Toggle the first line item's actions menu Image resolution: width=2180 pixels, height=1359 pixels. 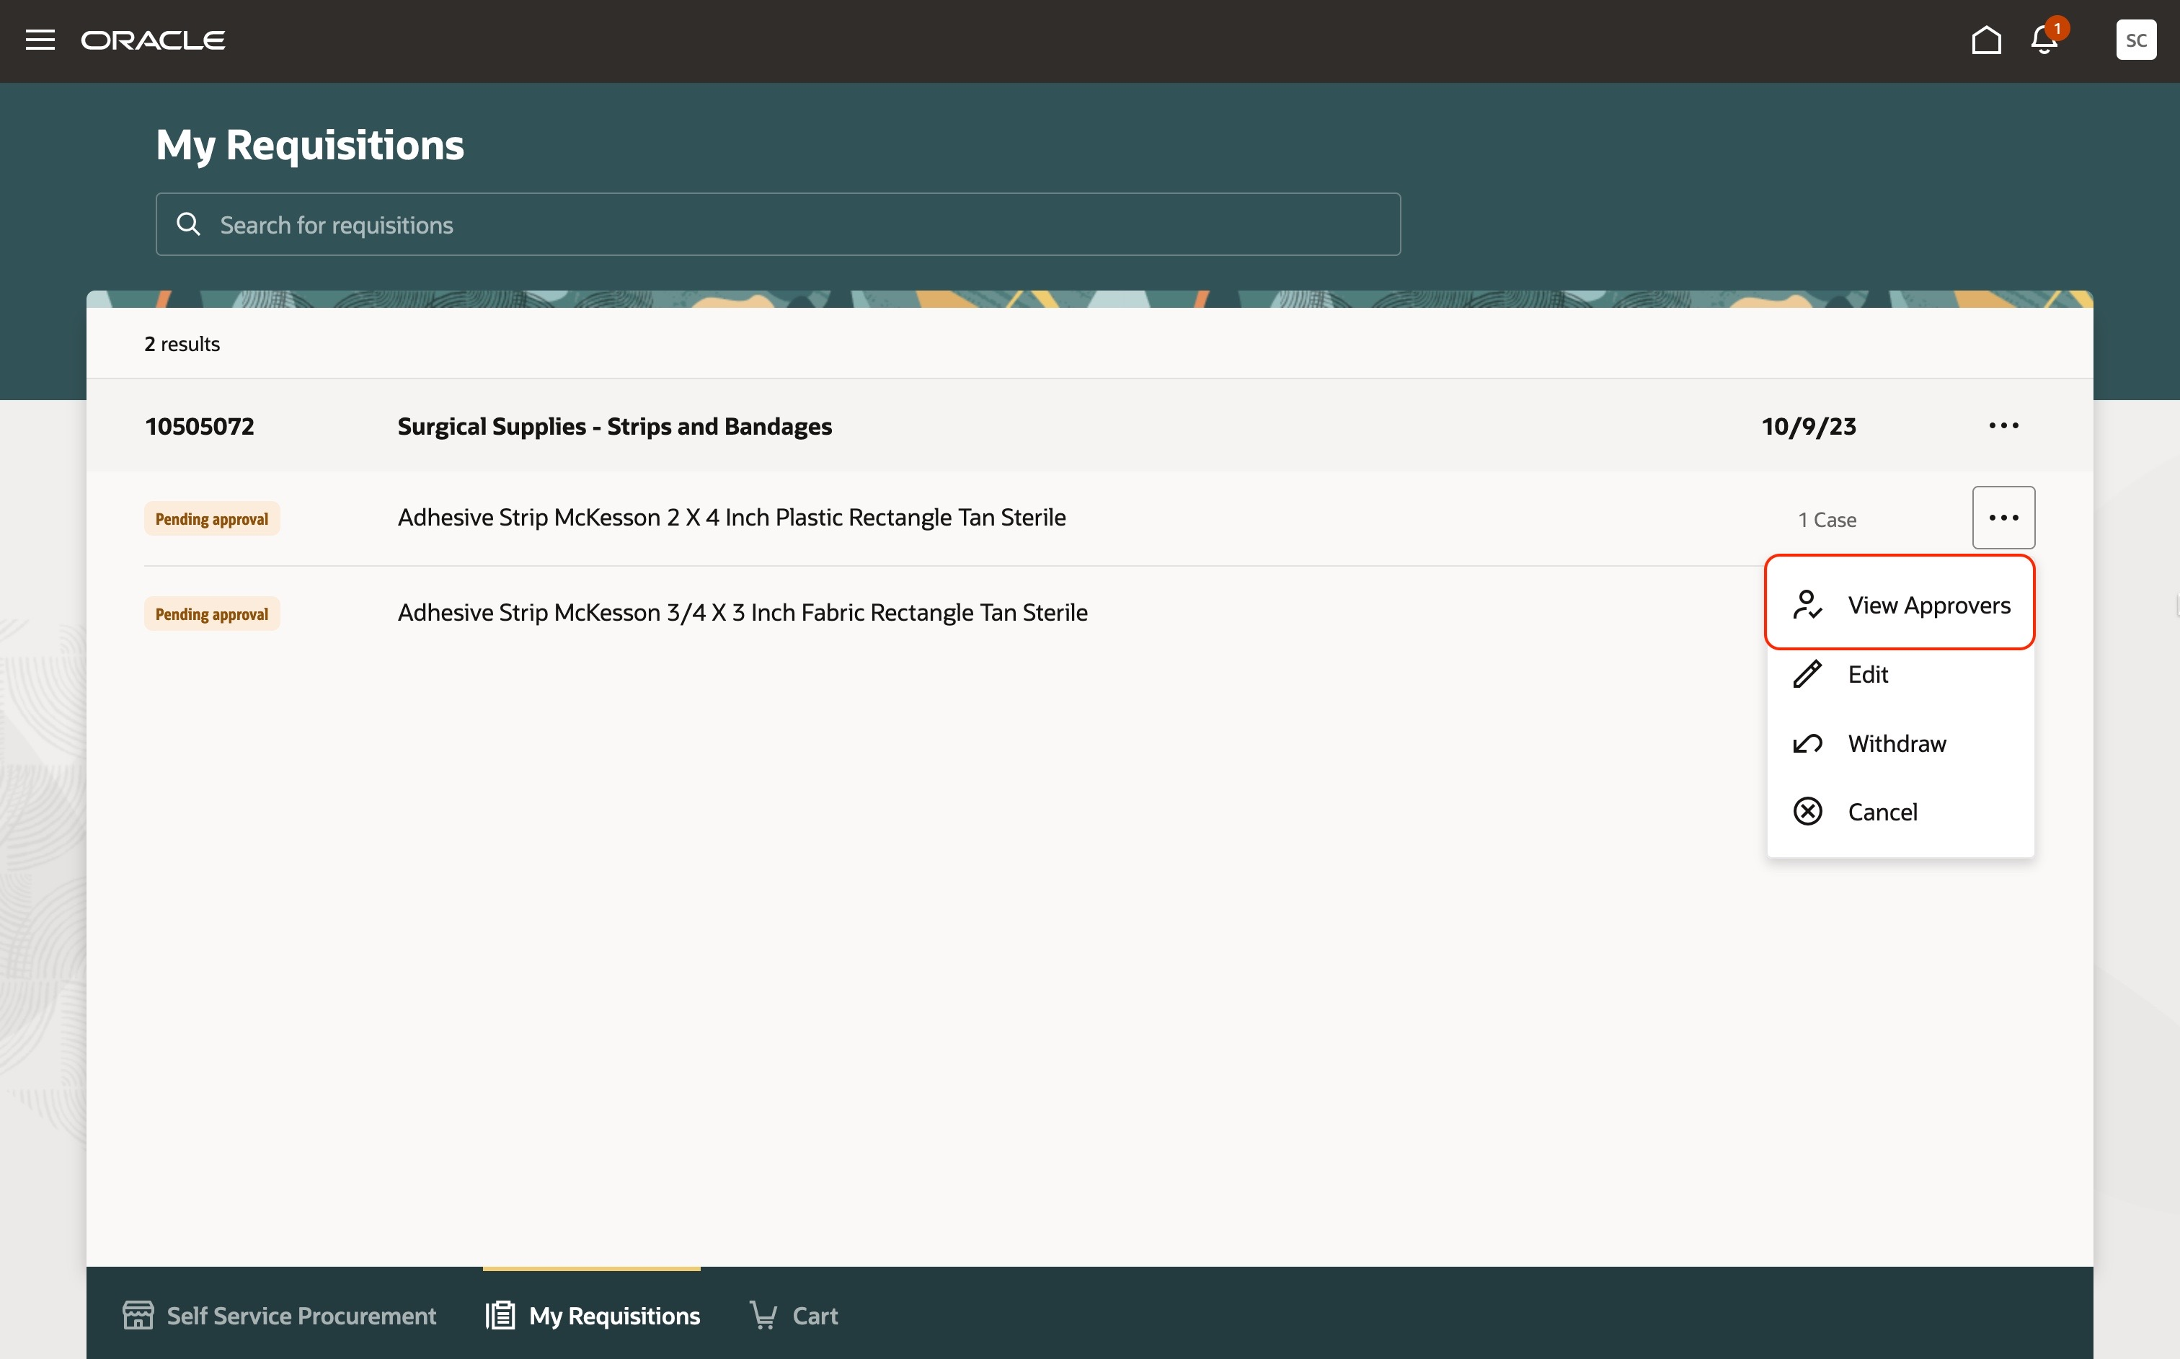(2003, 518)
